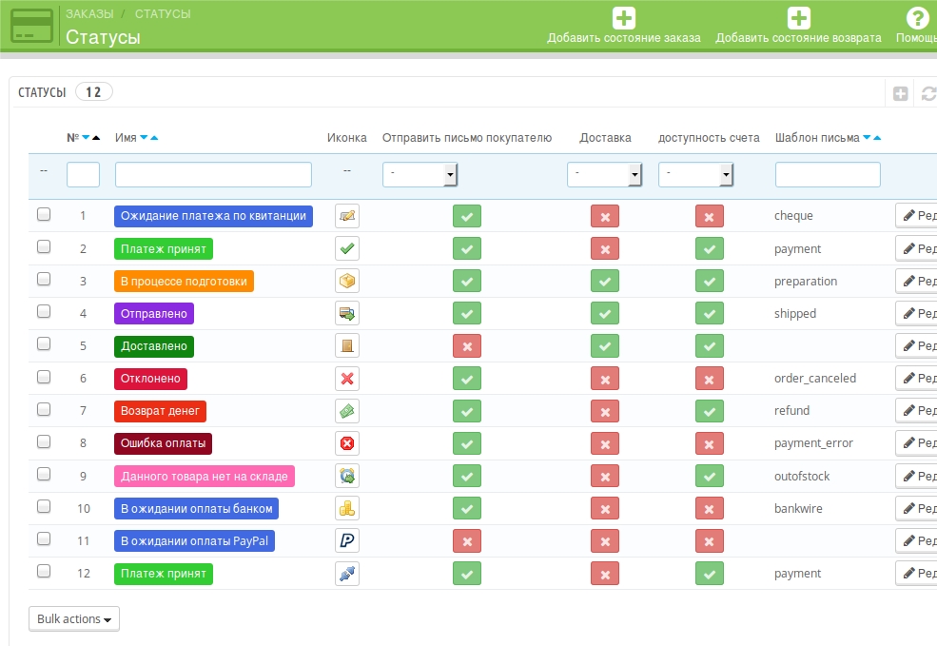Screen dimensions: 937x646
Task: Click the orders credit card icon in header
Action: pyautogui.click(x=32, y=26)
